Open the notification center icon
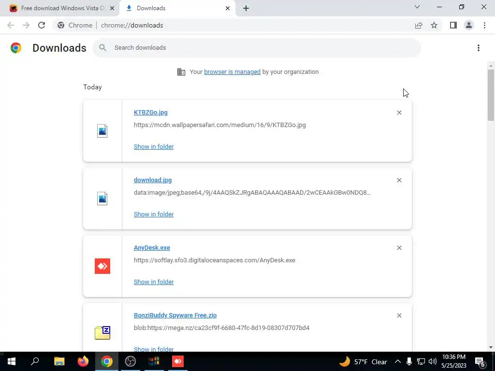 (480, 361)
